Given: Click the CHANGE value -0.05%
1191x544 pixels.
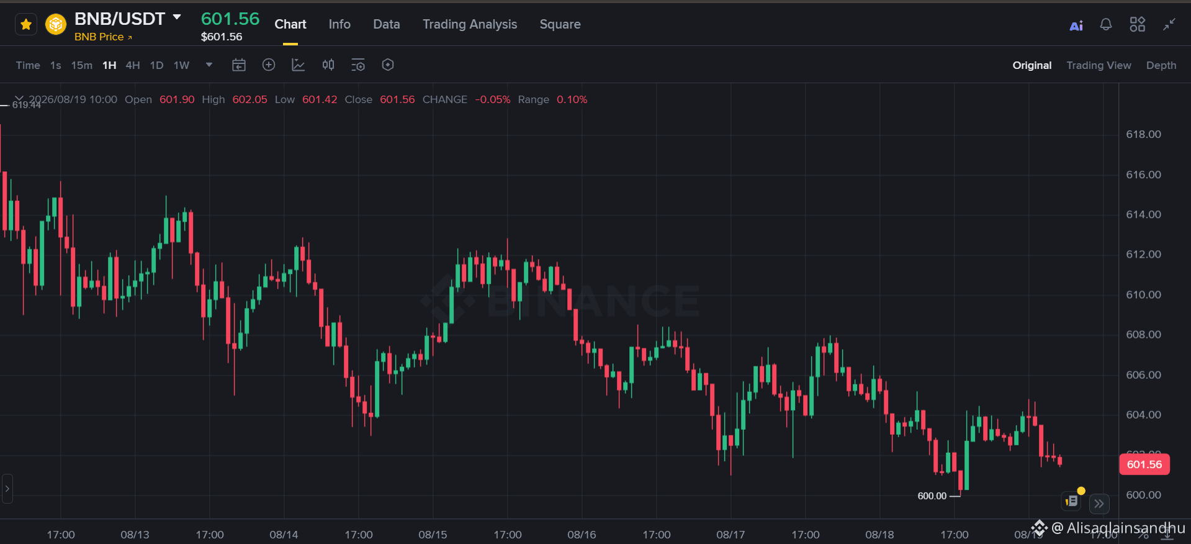Looking at the screenshot, I should (493, 99).
